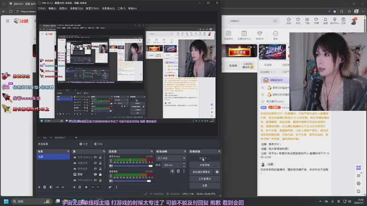Open transition properties three-dot menu
Image resolution: width=367 pixels, height=206 pixels.
184,171
